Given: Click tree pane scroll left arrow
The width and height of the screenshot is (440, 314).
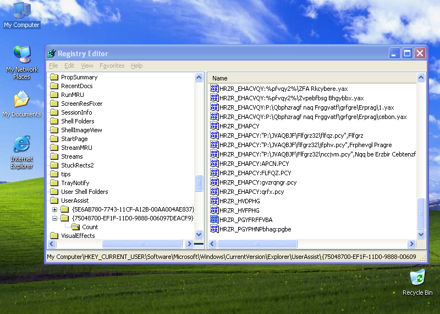Looking at the screenshot, I should pos(52,243).
